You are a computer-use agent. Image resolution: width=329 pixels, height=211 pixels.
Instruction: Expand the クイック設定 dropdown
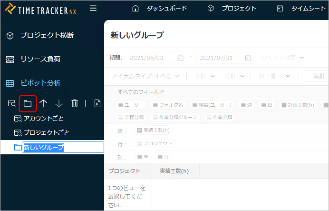[282, 58]
